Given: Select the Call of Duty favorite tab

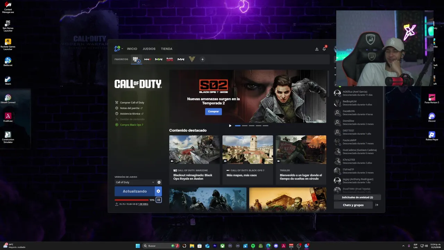Looking at the screenshot, I should pyautogui.click(x=136, y=59).
